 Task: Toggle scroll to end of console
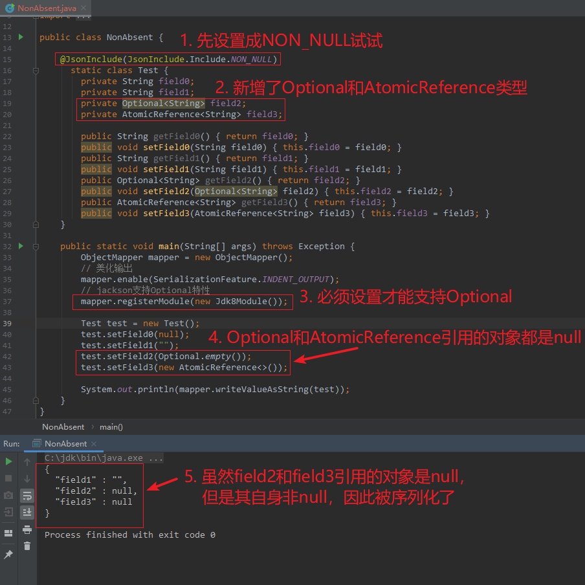27,513
